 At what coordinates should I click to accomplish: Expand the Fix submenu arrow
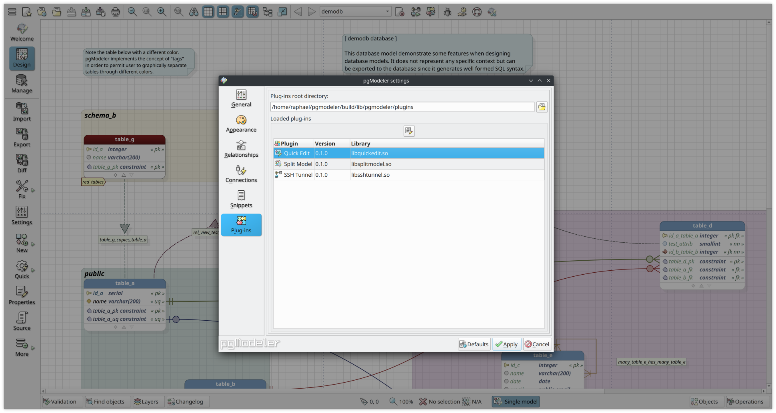33,190
